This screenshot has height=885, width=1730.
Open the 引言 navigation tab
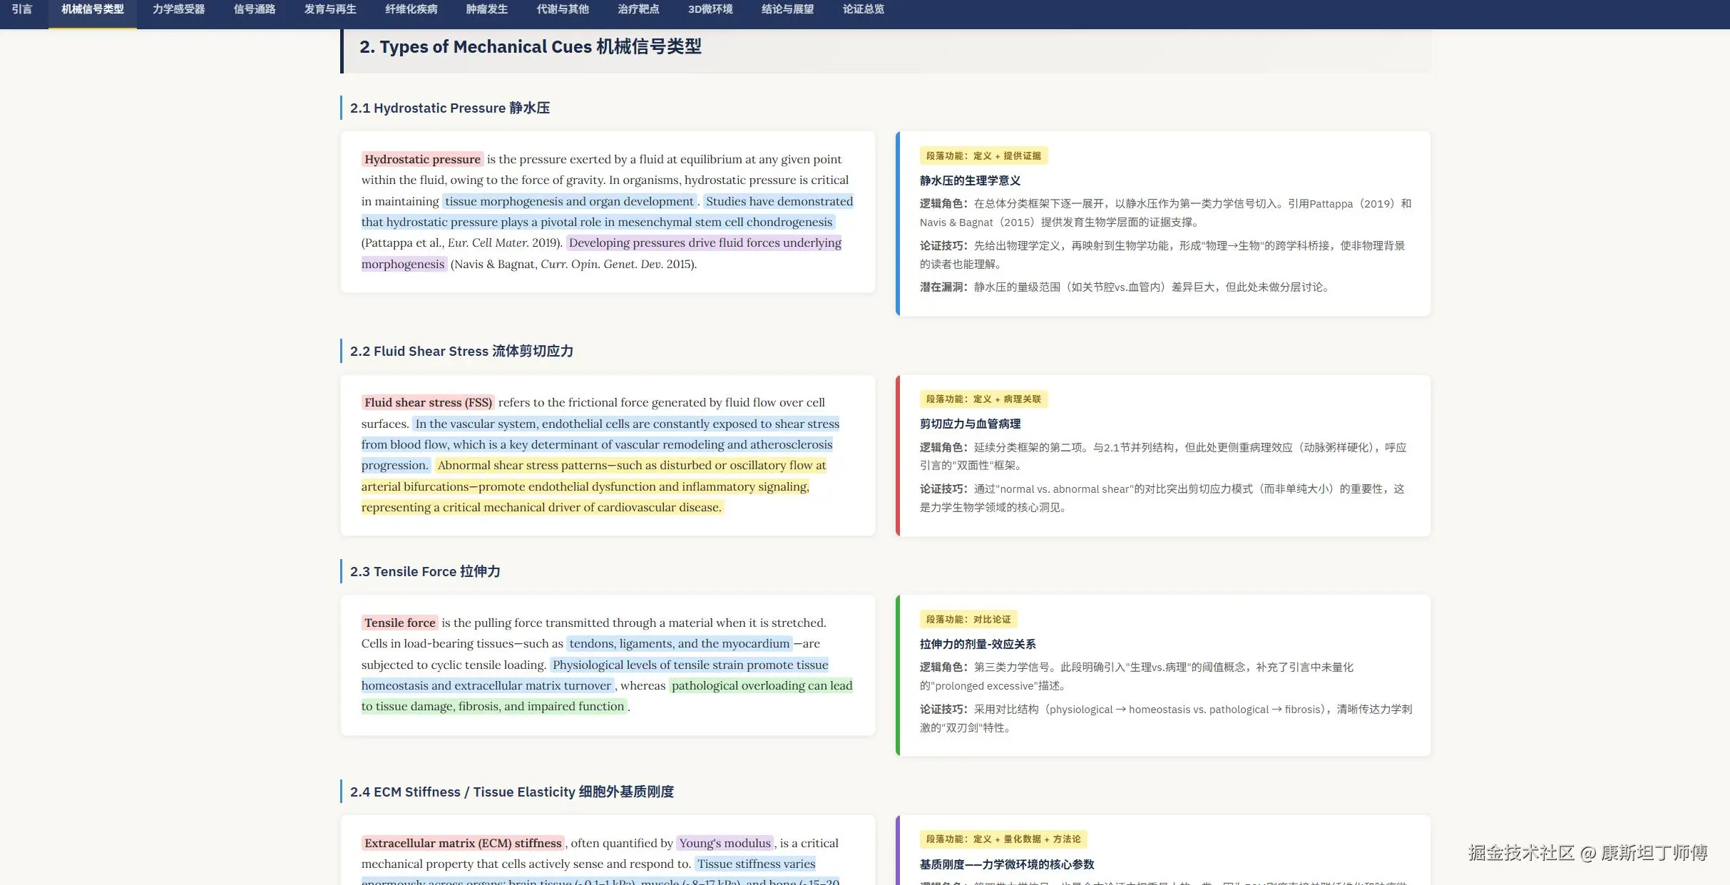pos(21,9)
